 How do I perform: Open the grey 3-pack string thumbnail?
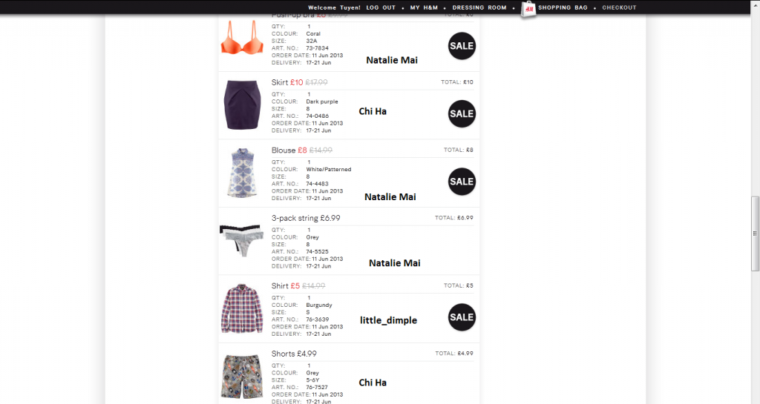(242, 239)
